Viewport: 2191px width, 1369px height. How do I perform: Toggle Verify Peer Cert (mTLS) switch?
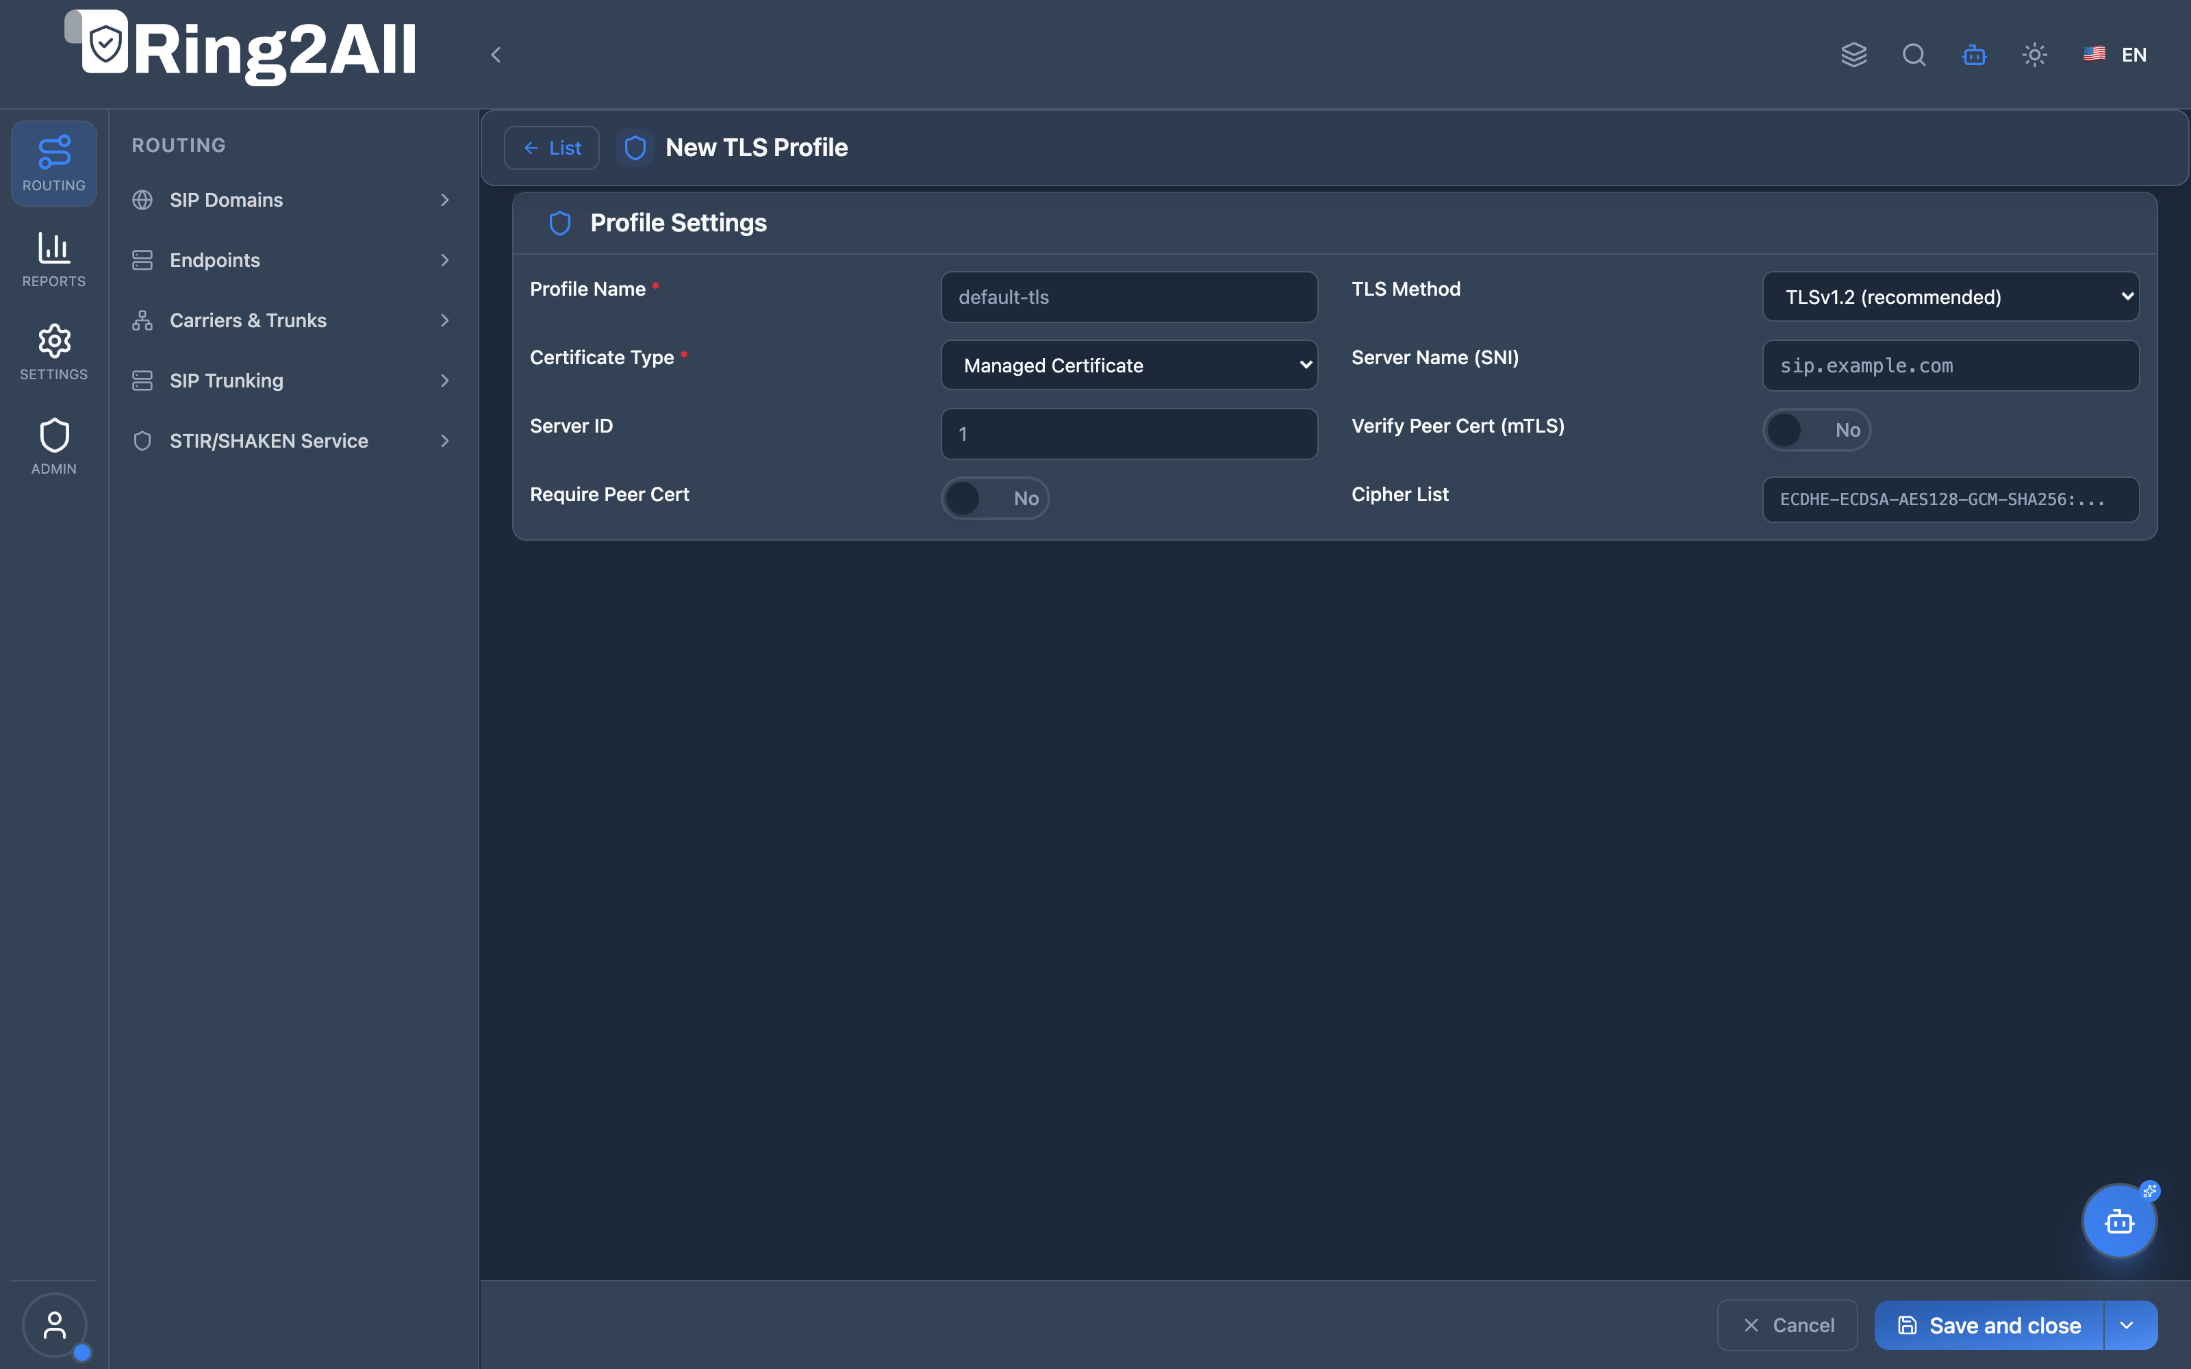tap(1816, 430)
